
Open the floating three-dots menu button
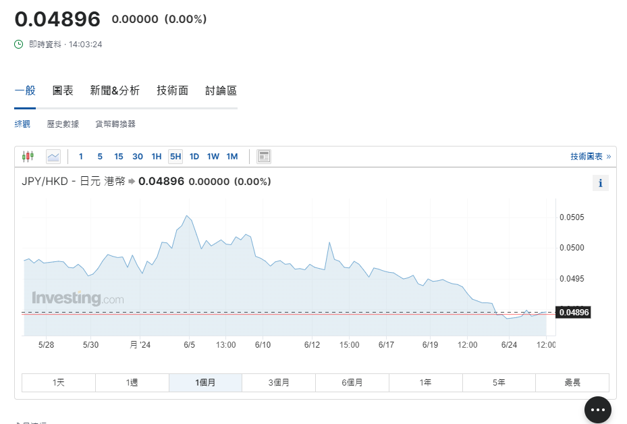tap(597, 410)
